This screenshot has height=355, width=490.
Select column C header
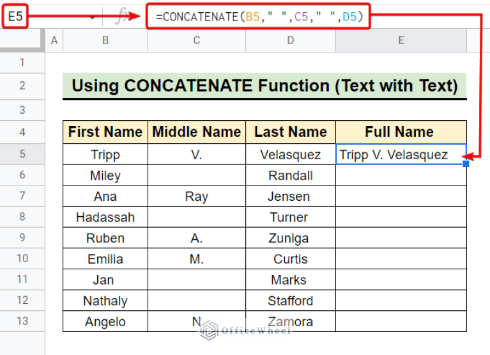click(197, 40)
